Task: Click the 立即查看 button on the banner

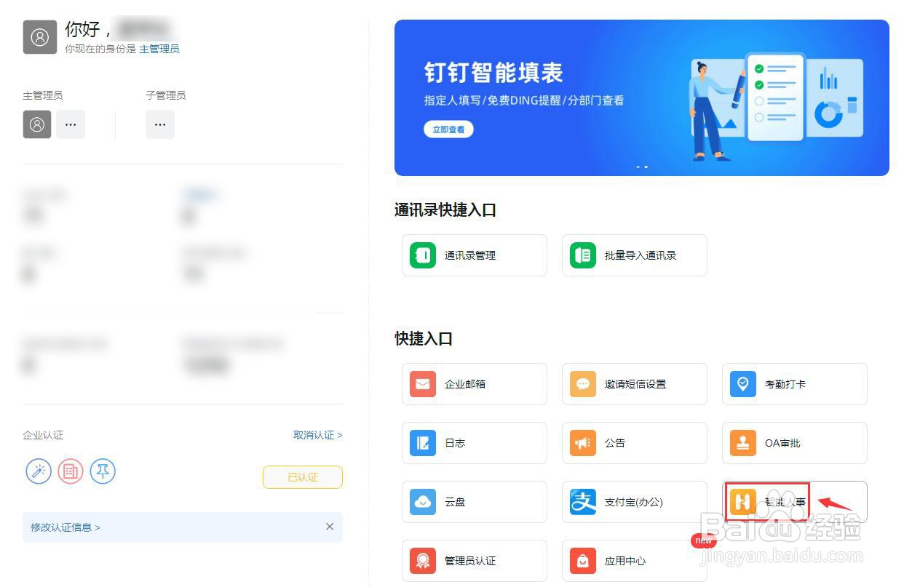Action: point(448,129)
